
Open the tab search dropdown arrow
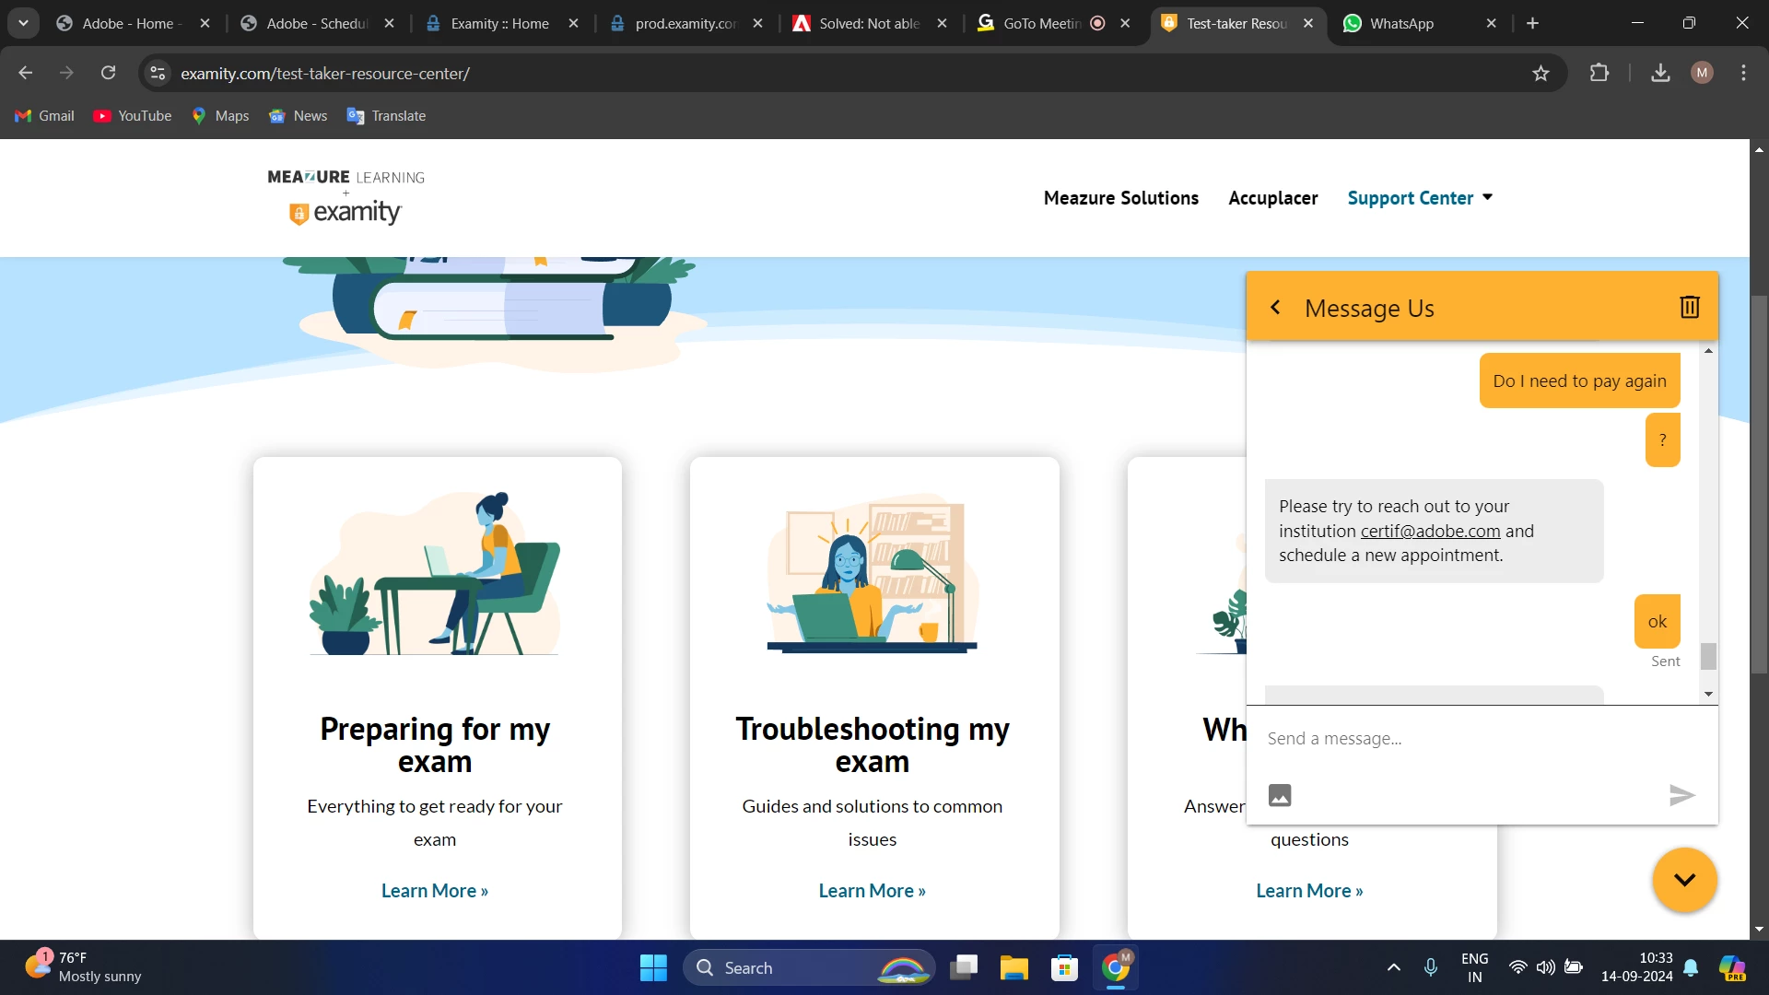tap(23, 23)
